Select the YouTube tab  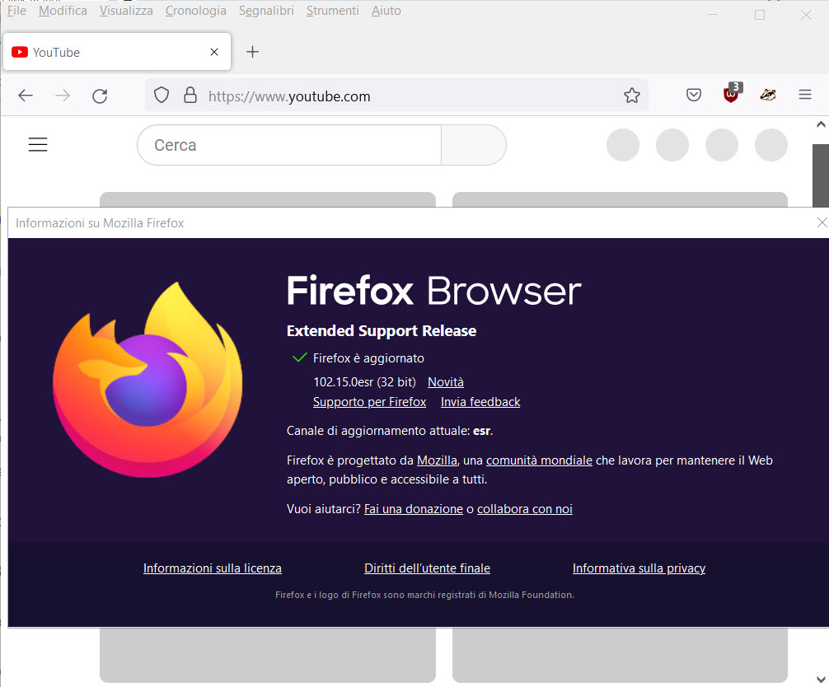pyautogui.click(x=117, y=52)
